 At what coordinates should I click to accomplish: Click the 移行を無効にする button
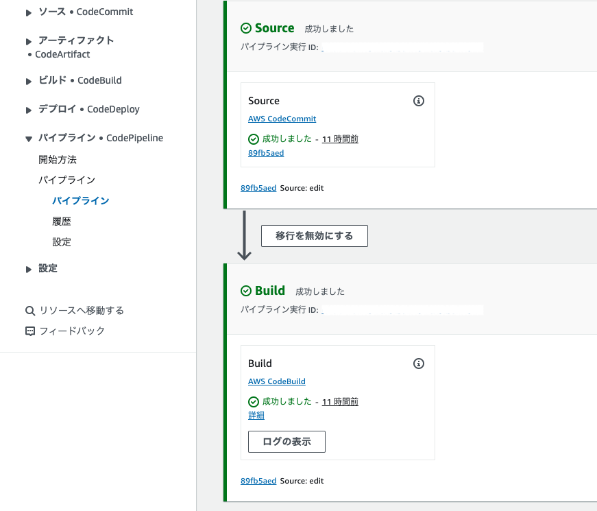point(314,235)
